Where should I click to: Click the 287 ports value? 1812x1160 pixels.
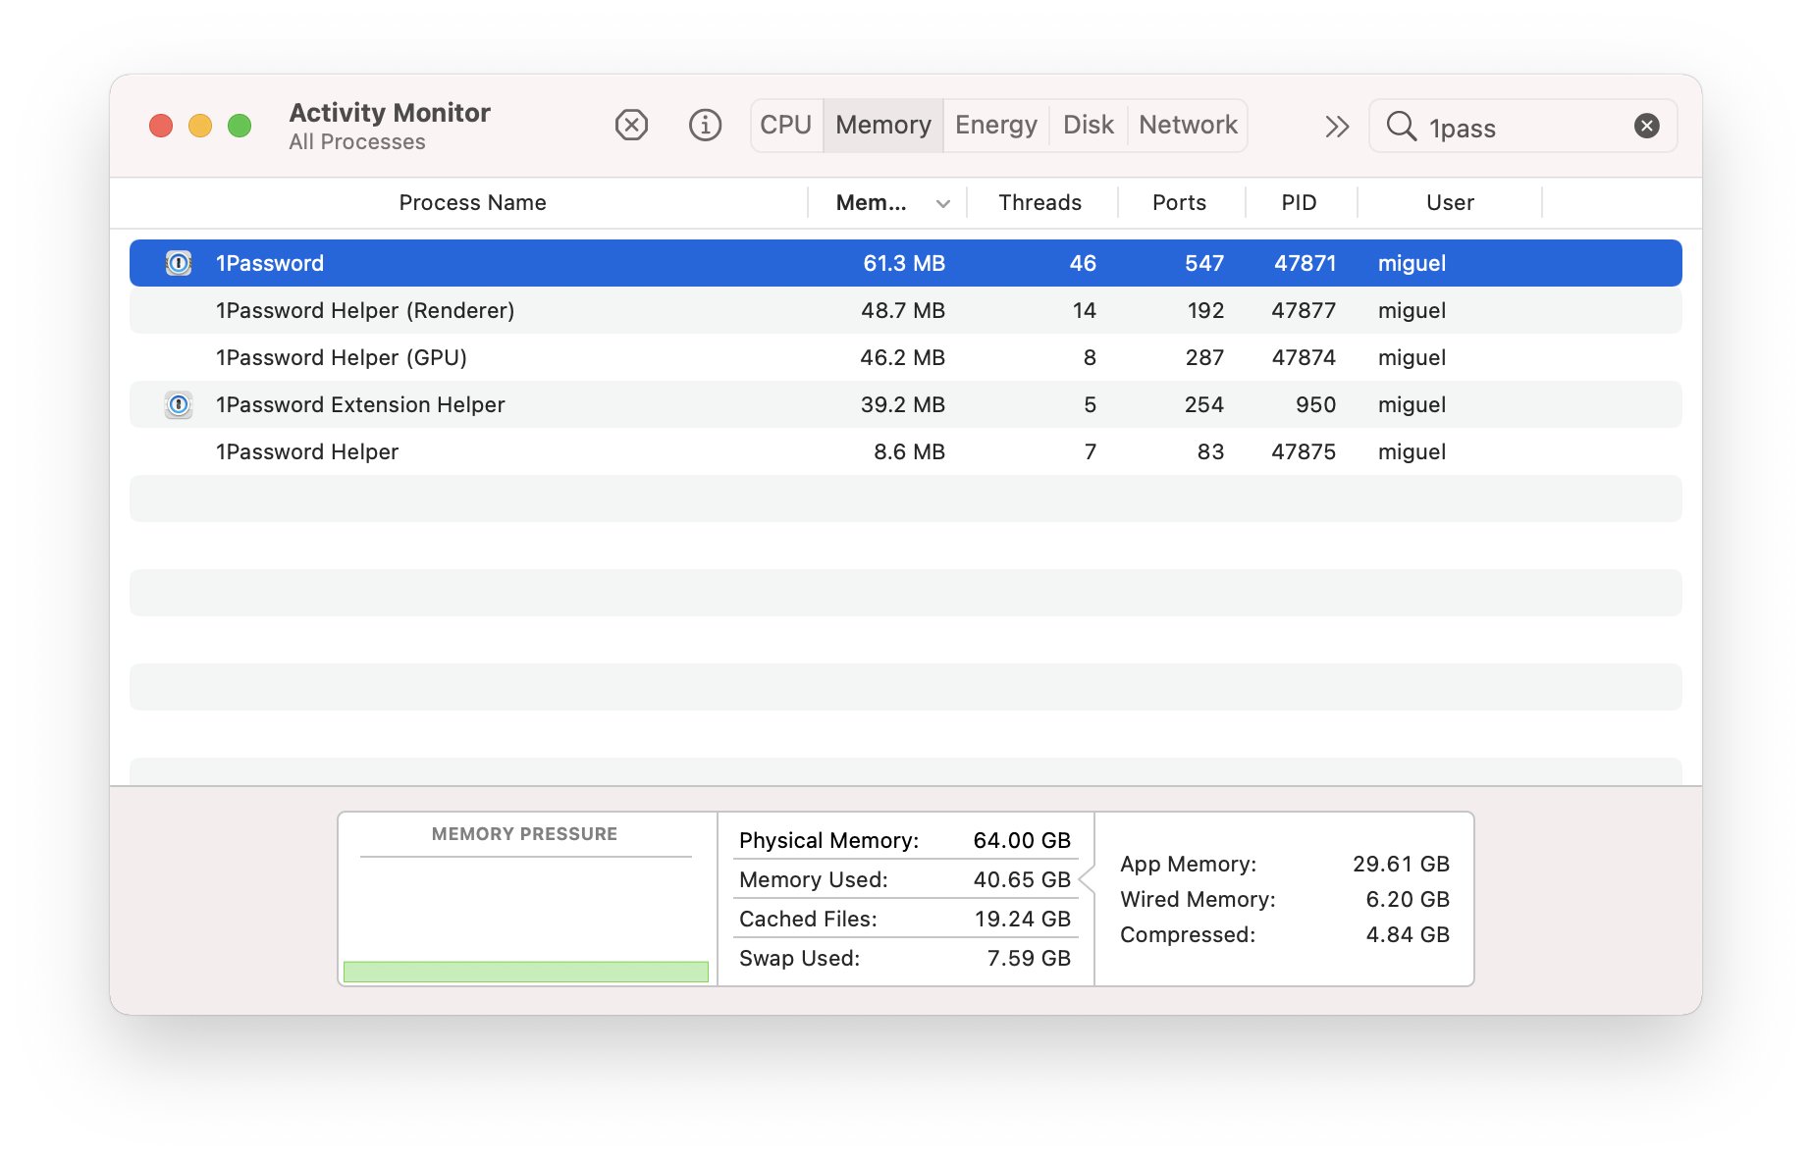(1204, 357)
